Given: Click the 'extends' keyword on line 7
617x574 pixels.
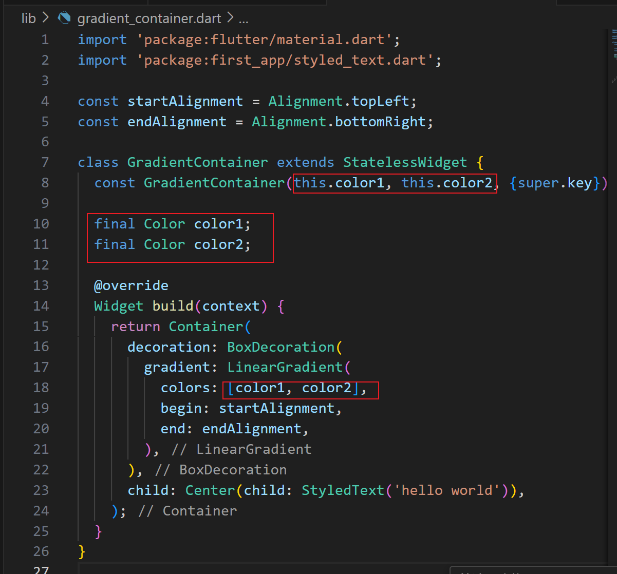Looking at the screenshot, I should (305, 162).
